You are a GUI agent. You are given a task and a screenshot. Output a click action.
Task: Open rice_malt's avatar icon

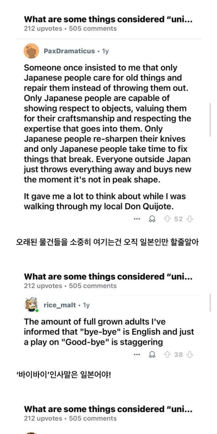click(31, 305)
